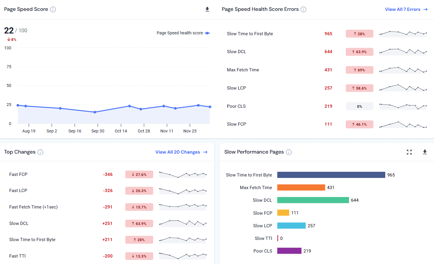Image resolution: width=434 pixels, height=264 pixels.
Task: Select Fast LCP in Top Changes
Action: pos(18,191)
